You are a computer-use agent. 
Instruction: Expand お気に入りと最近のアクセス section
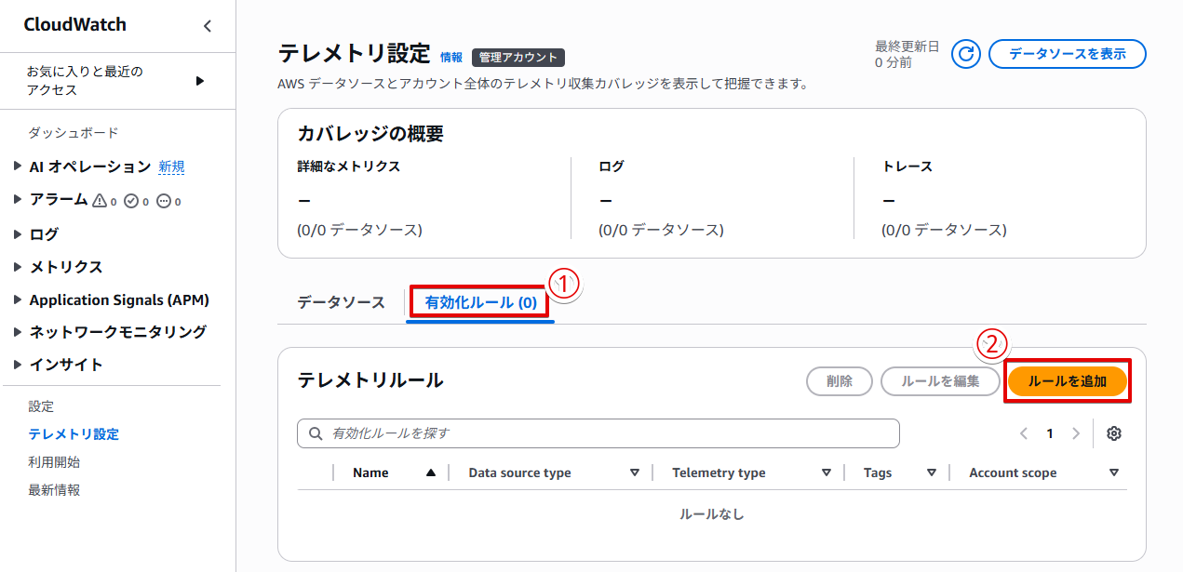click(199, 81)
